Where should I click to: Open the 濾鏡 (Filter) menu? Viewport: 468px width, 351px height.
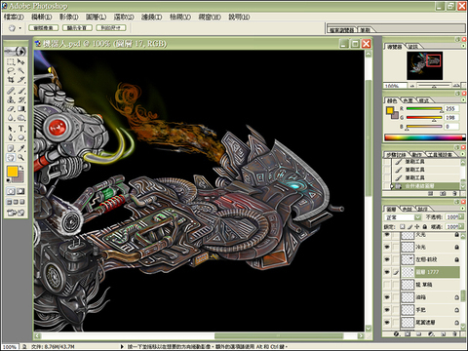coord(152,17)
